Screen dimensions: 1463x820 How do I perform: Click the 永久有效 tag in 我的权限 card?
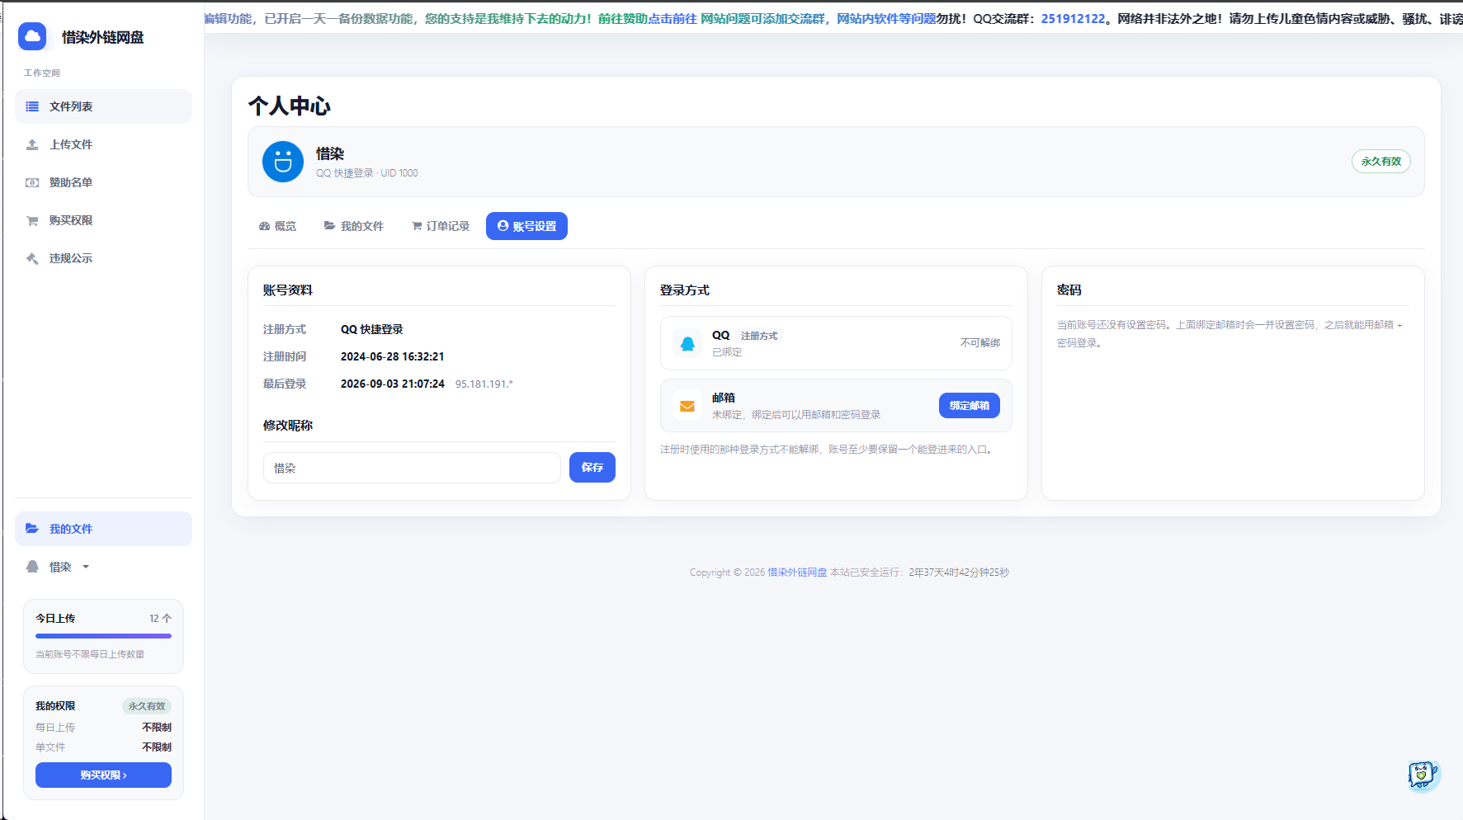(x=147, y=706)
